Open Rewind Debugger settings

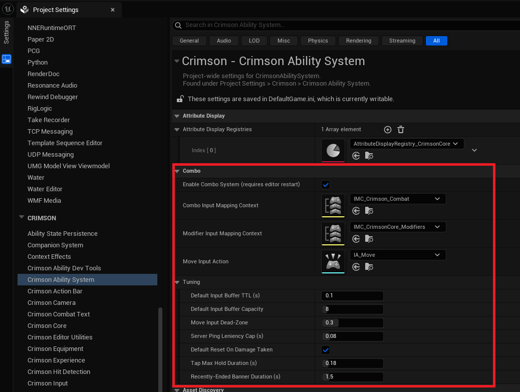pyautogui.click(x=53, y=97)
